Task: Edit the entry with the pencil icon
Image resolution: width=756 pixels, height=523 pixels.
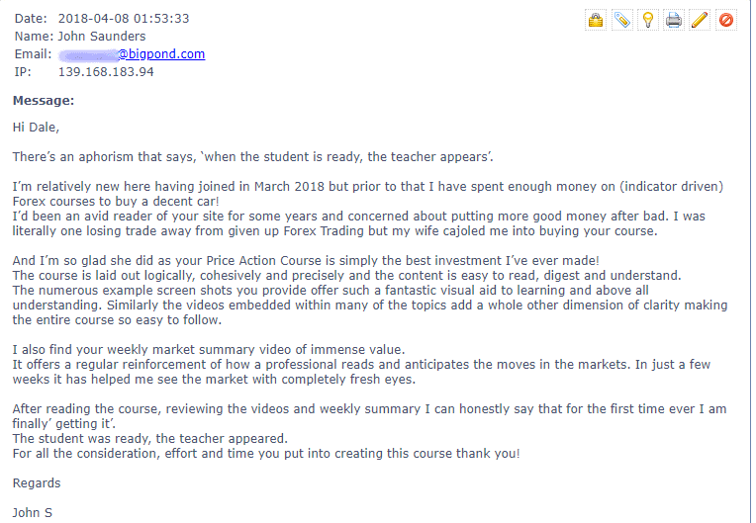Action: tap(700, 20)
